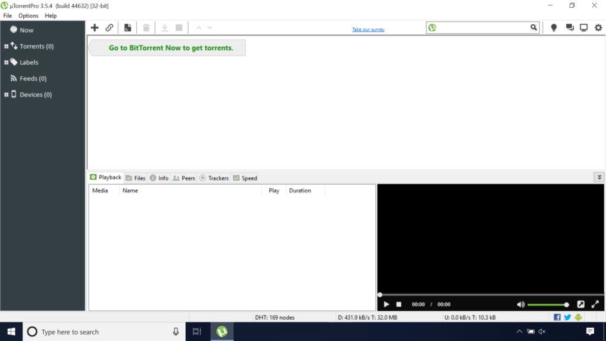Toggle fullscreen video icon

coord(595,304)
